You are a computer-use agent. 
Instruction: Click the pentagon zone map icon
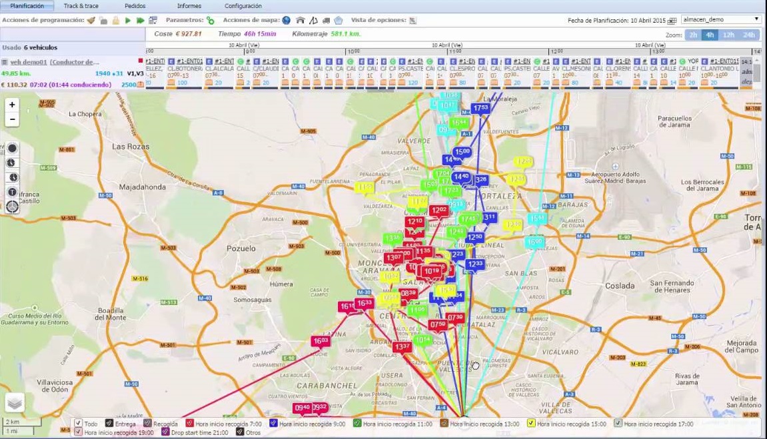tap(339, 21)
